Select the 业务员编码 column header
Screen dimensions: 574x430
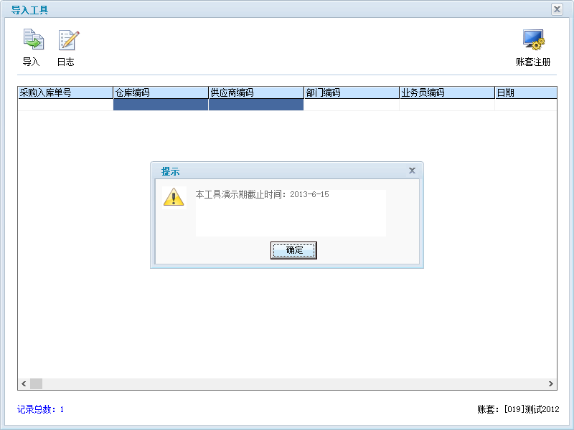[x=447, y=92]
